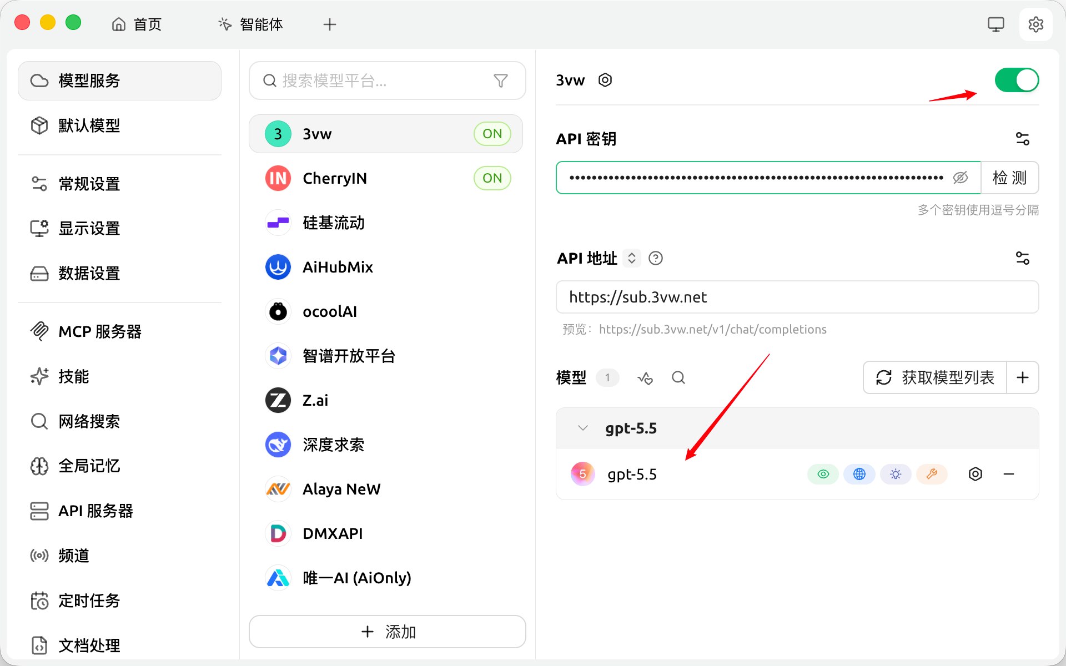Click the Z.ai provider logo
1066x666 pixels.
coord(278,400)
